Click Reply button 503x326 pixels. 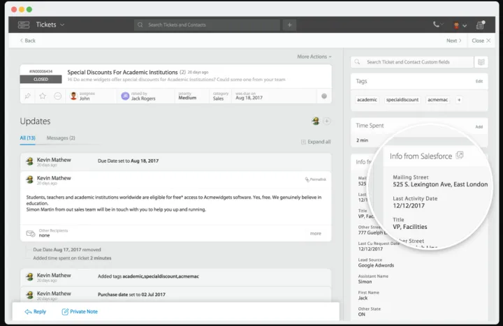[36, 311]
